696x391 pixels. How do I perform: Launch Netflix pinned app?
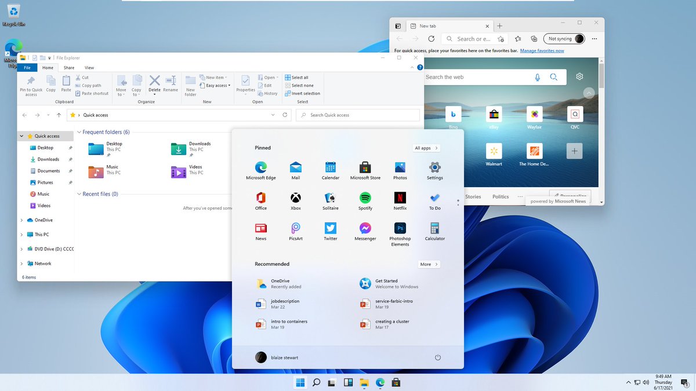pyautogui.click(x=400, y=201)
